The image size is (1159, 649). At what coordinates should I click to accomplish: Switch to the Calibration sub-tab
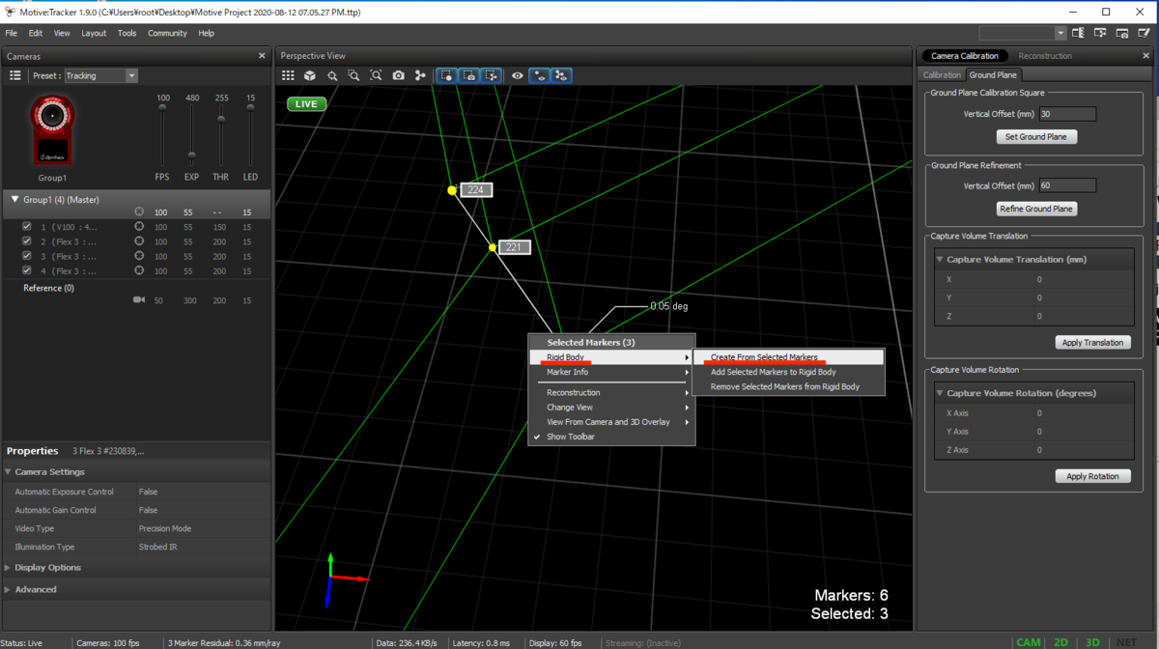[x=942, y=75]
